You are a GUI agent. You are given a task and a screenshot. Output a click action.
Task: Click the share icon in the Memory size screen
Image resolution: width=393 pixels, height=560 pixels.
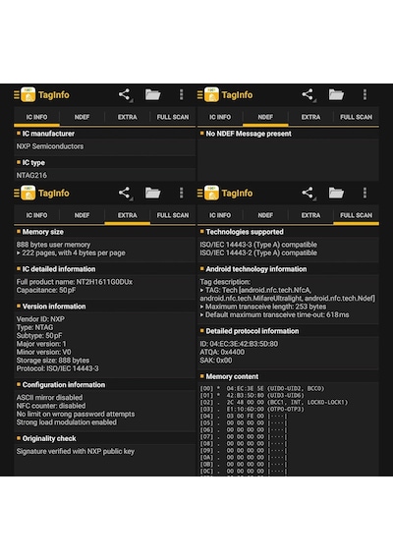pos(125,194)
